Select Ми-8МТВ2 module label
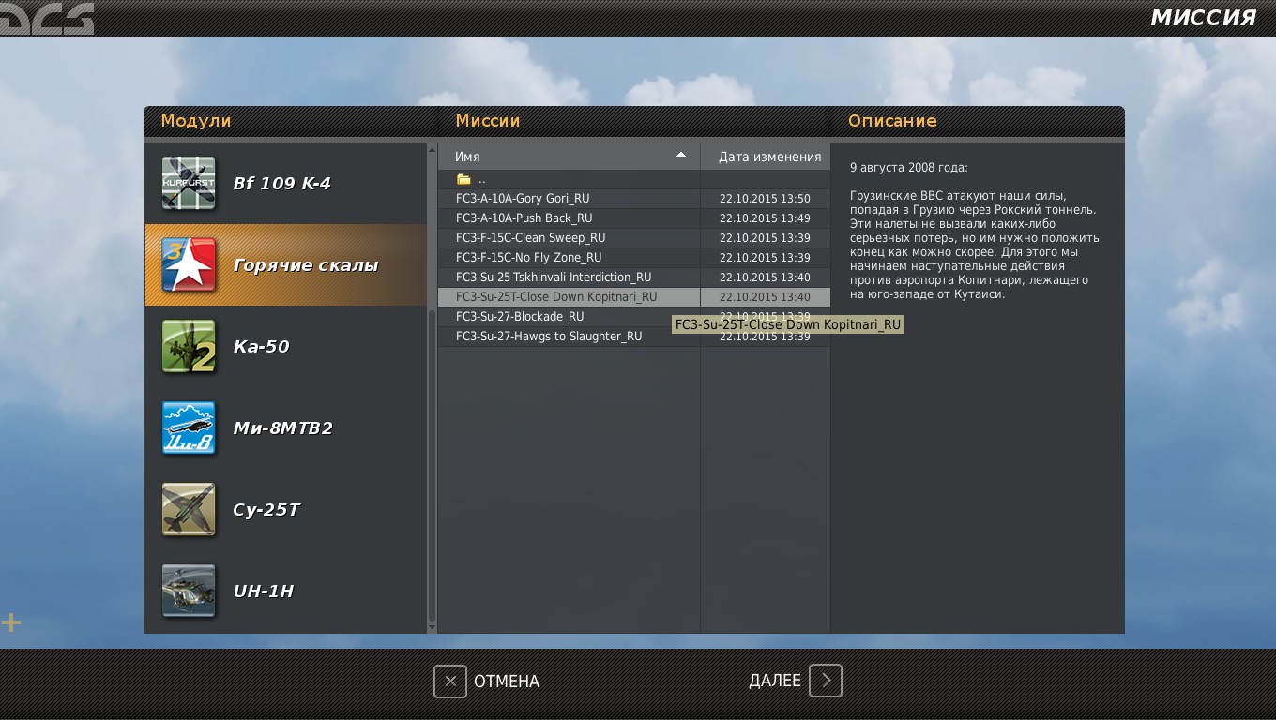 (283, 428)
